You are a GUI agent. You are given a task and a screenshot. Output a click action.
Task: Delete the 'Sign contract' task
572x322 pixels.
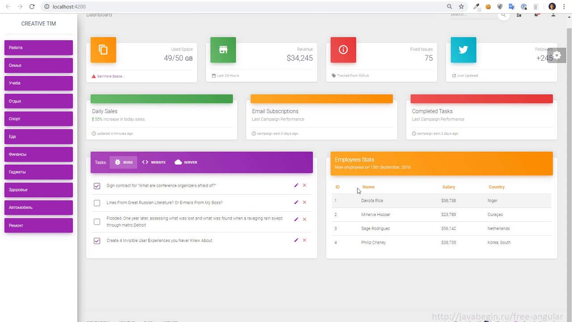[x=304, y=185]
